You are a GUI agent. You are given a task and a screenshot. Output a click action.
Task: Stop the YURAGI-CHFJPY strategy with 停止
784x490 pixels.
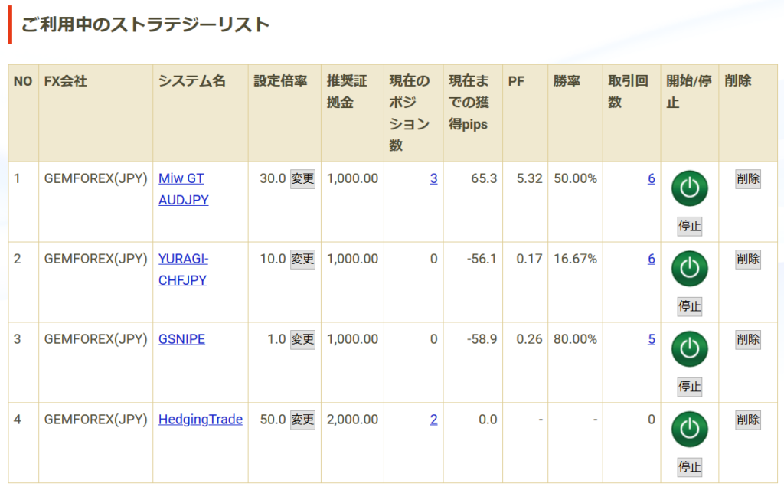click(690, 306)
